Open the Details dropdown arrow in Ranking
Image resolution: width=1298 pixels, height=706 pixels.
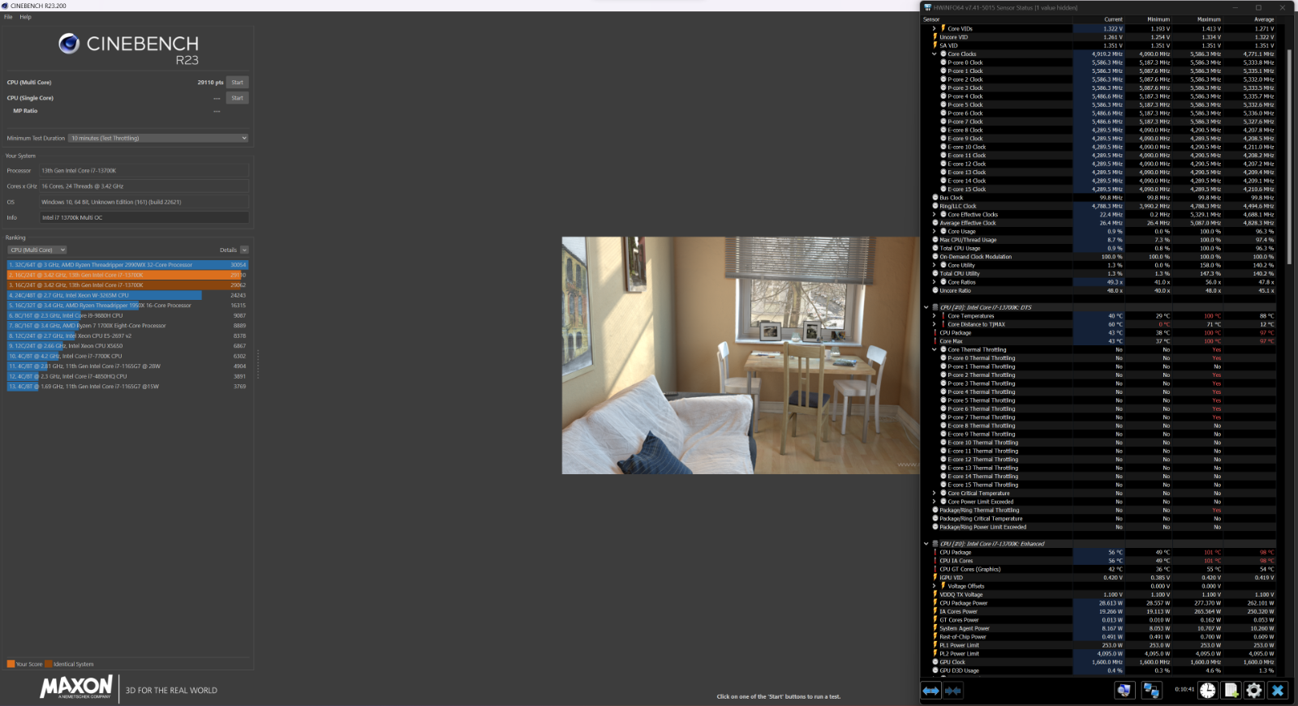(244, 250)
